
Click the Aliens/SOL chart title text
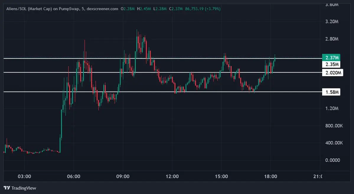point(62,9)
